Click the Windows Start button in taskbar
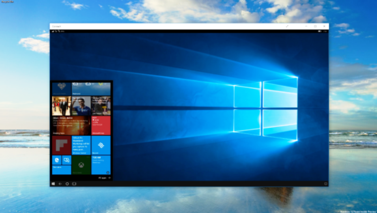This screenshot has height=213, width=377. 53,183
